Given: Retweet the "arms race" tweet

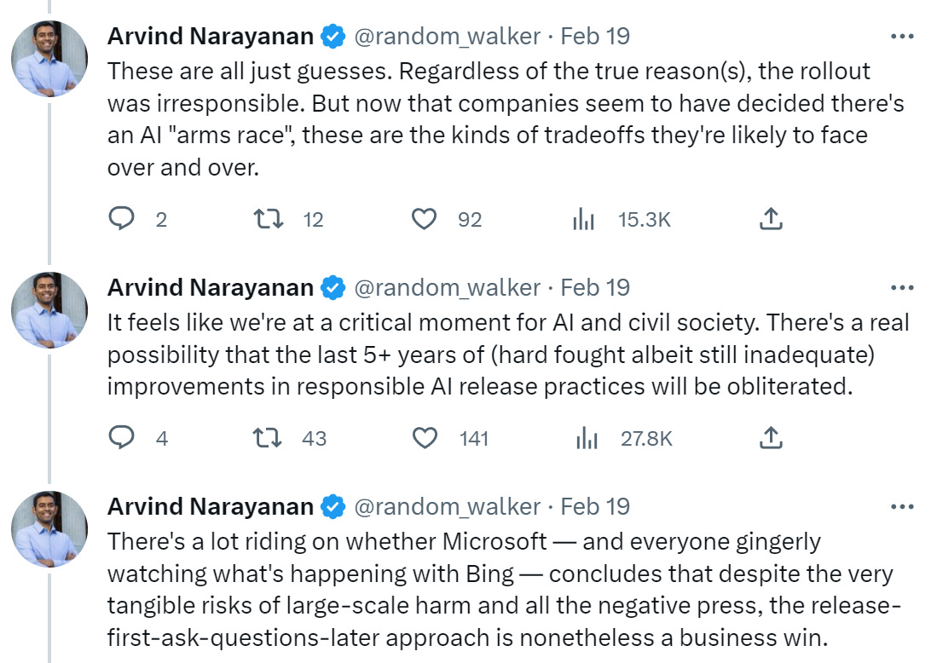Looking at the screenshot, I should tap(270, 219).
